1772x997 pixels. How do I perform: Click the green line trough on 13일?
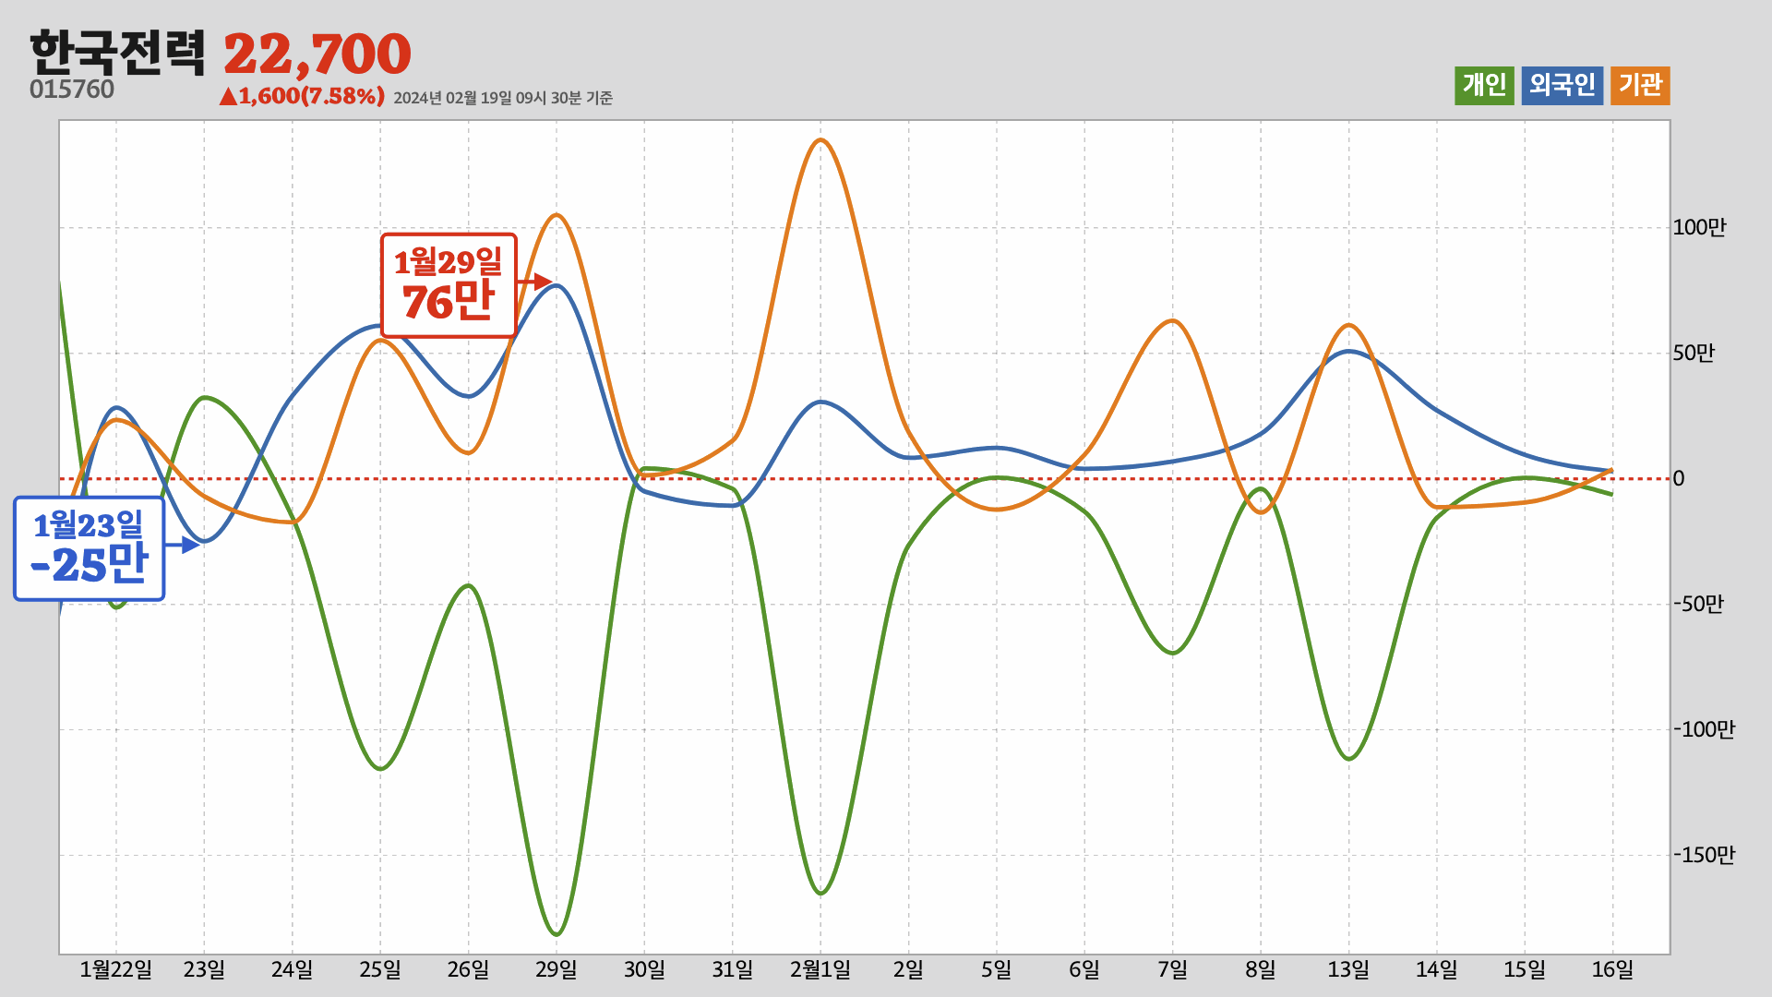click(1348, 759)
